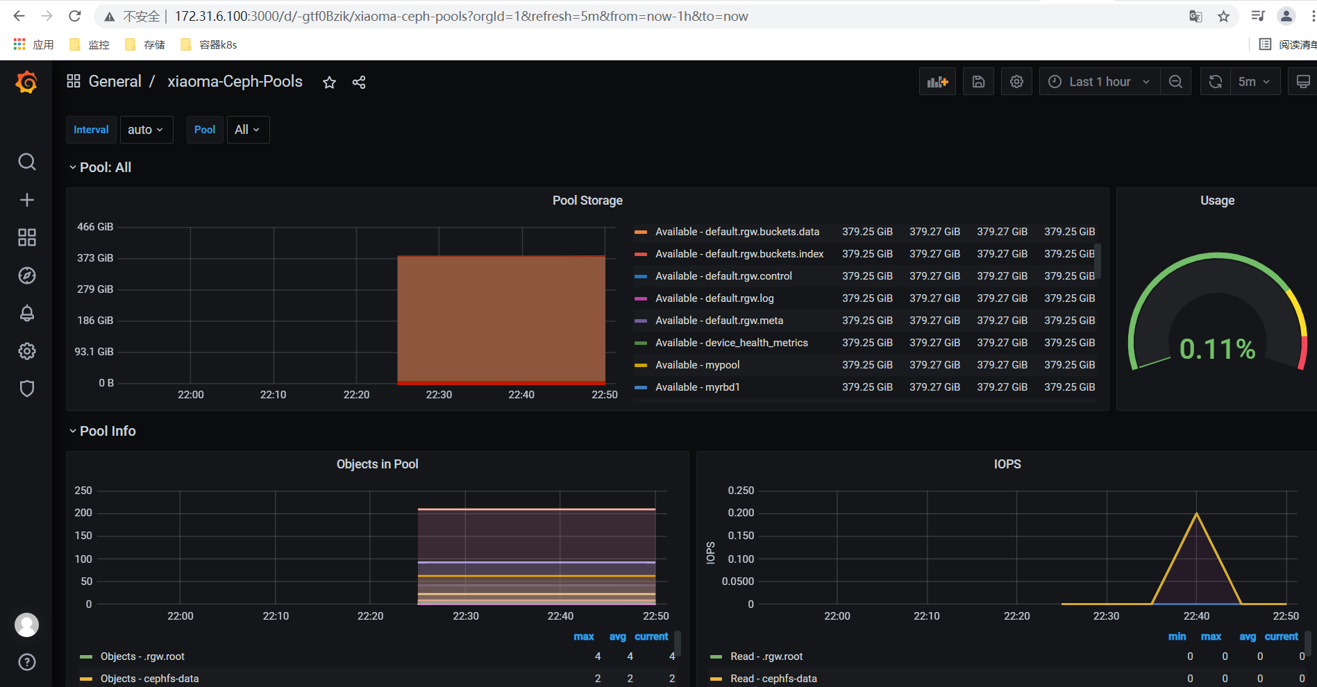This screenshot has width=1317, height=687.
Task: Open the dashboard grid icon beside General
Action: [74, 81]
